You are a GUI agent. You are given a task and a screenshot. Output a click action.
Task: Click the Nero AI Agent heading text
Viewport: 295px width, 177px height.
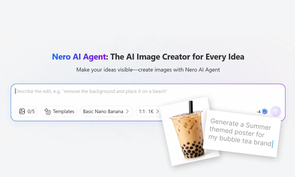tap(79, 57)
